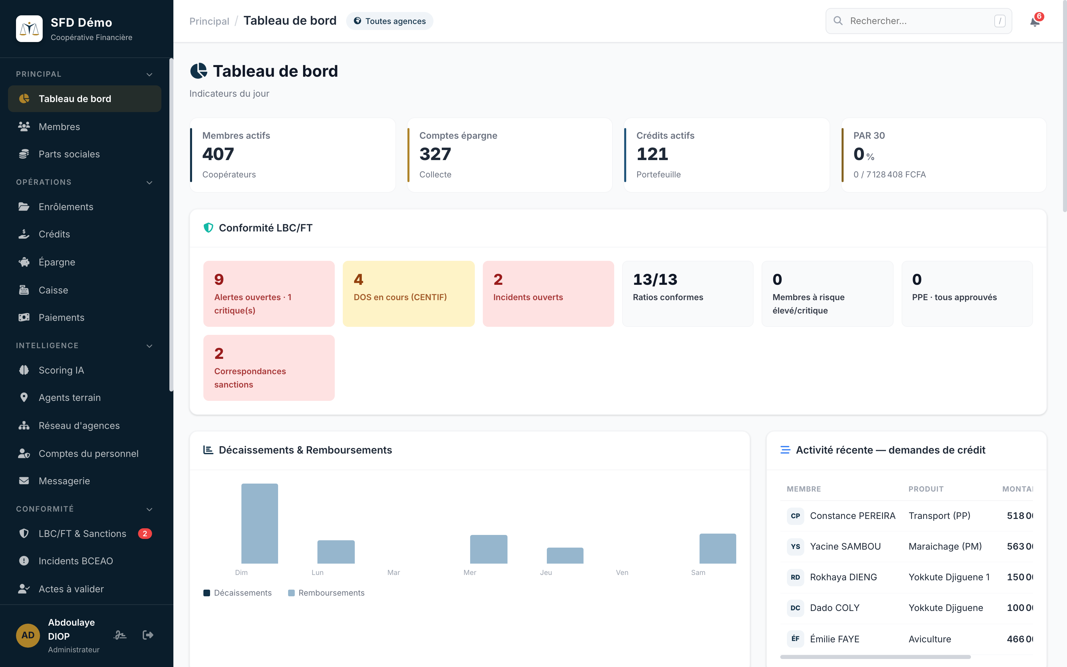Click the SFD Démo scales logo
Viewport: 1067px width, 667px height.
(29, 29)
